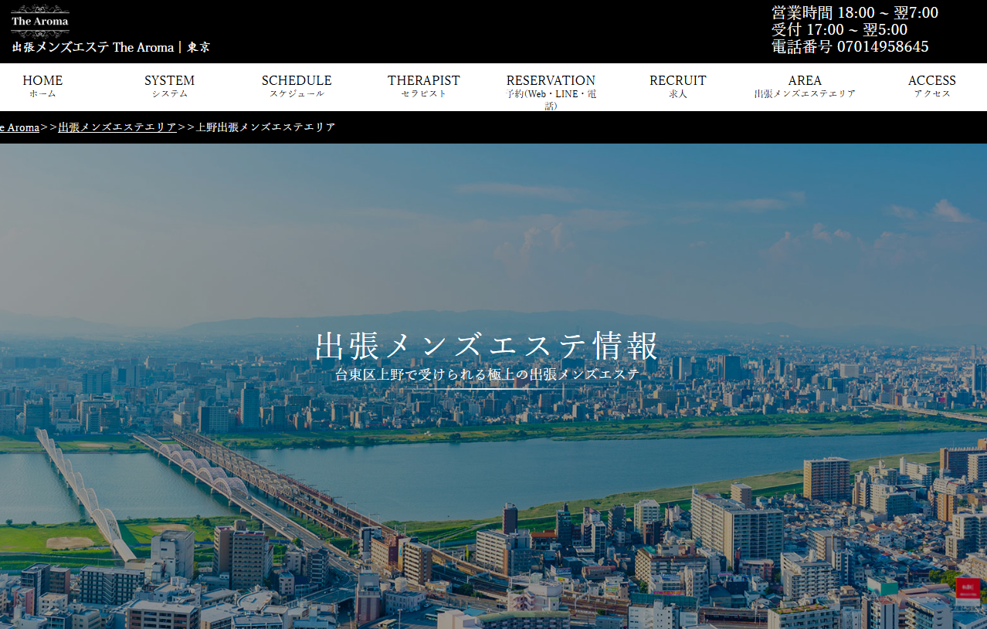Click The Aroma logo emblem
Viewport: 987px width, 629px height.
[x=40, y=21]
